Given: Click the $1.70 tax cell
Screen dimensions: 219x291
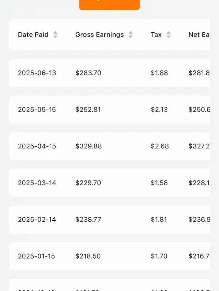Looking at the screenshot, I should click(159, 256).
